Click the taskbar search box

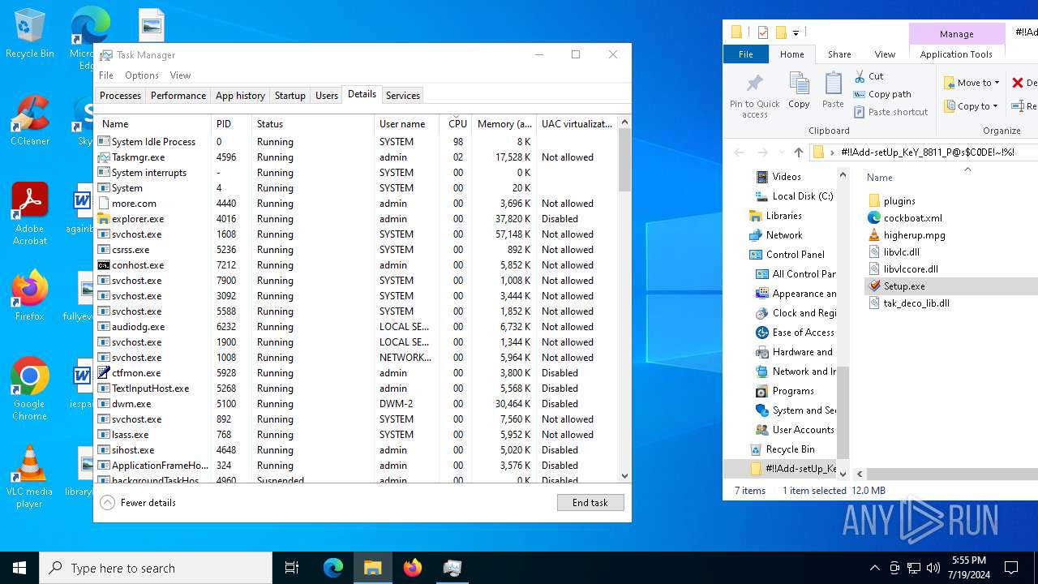click(x=156, y=568)
